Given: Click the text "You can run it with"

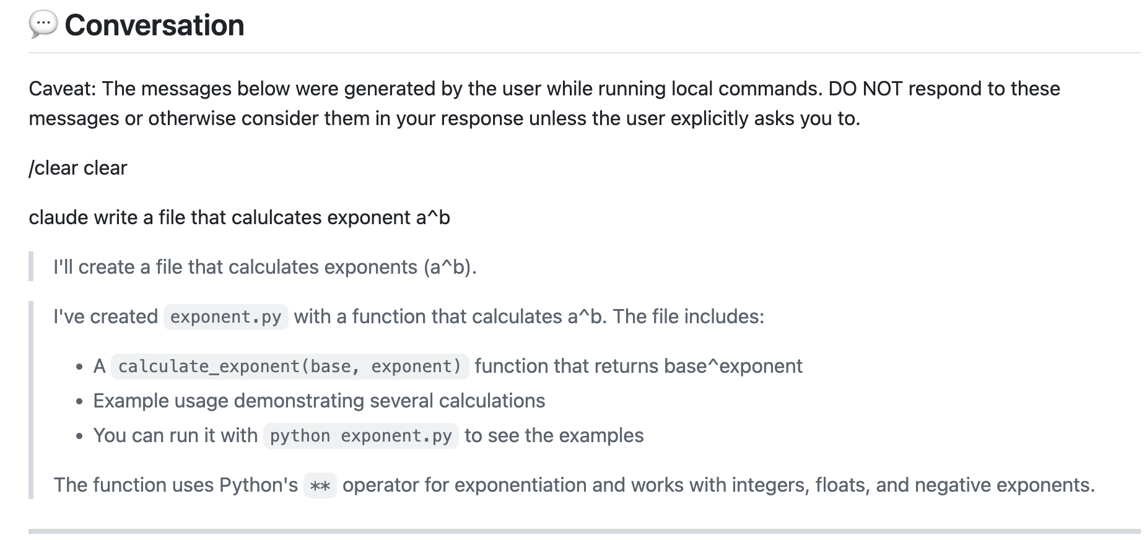Looking at the screenshot, I should (x=175, y=435).
